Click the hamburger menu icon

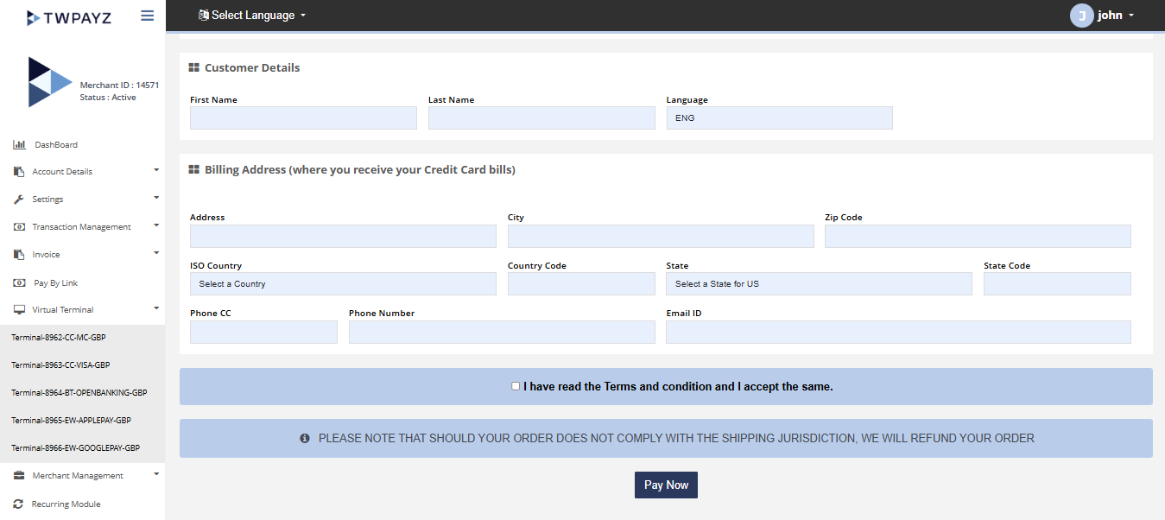(x=147, y=16)
